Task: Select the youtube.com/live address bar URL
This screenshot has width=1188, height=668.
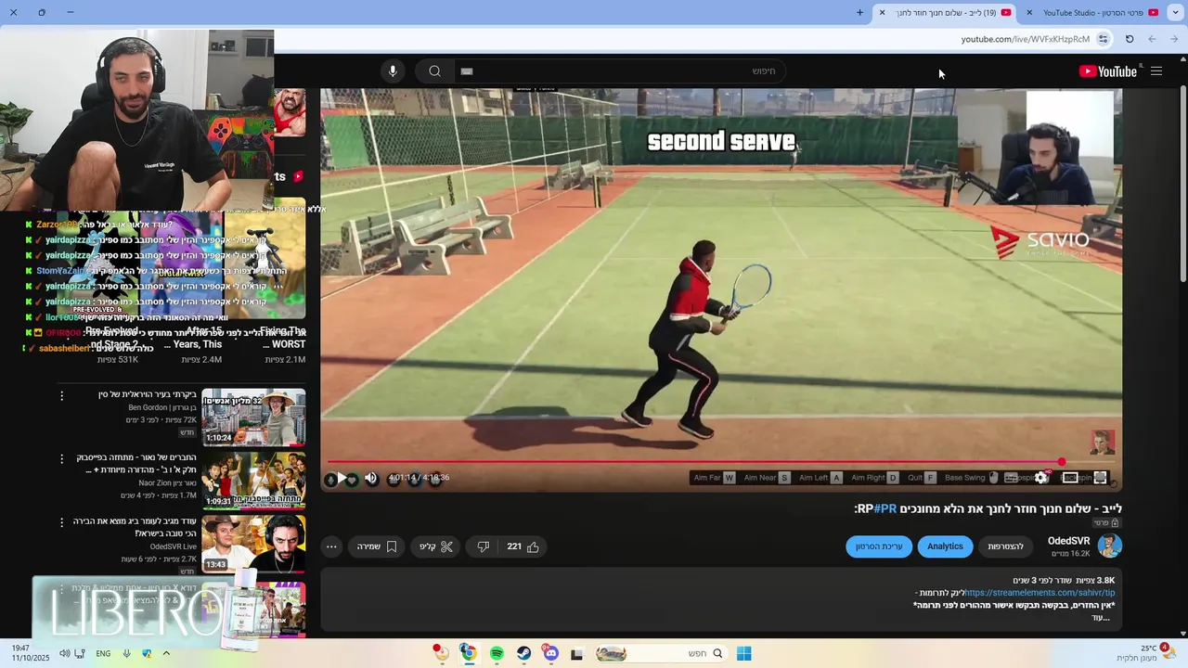Action: coord(1025,39)
